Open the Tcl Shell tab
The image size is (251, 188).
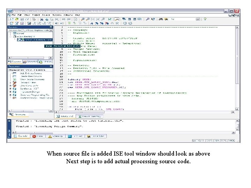[x=75, y=136]
